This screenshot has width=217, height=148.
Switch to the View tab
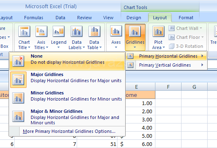pos(108,18)
